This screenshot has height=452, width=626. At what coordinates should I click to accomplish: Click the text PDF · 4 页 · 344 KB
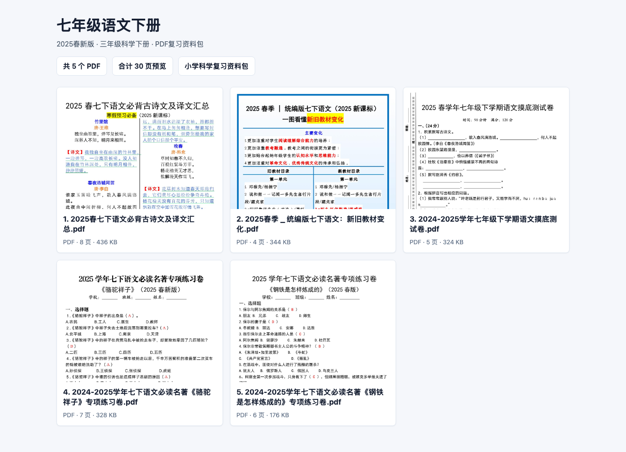coord(263,242)
